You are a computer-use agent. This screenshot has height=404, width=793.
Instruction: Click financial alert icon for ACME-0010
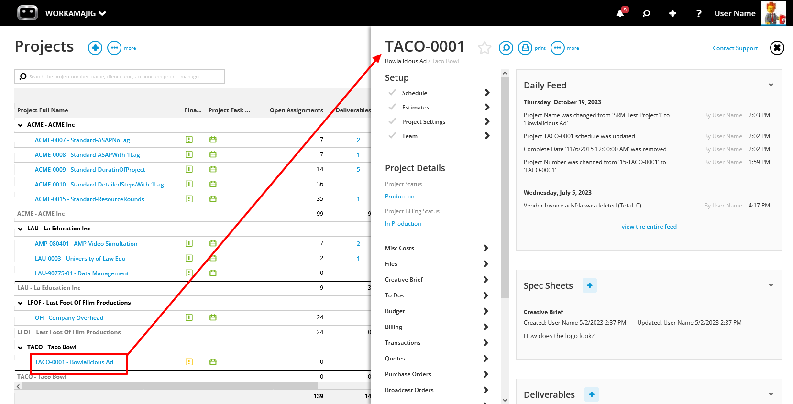pos(189,184)
